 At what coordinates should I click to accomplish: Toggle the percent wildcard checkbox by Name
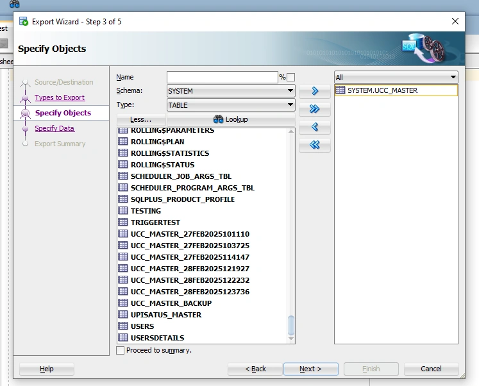(x=291, y=77)
